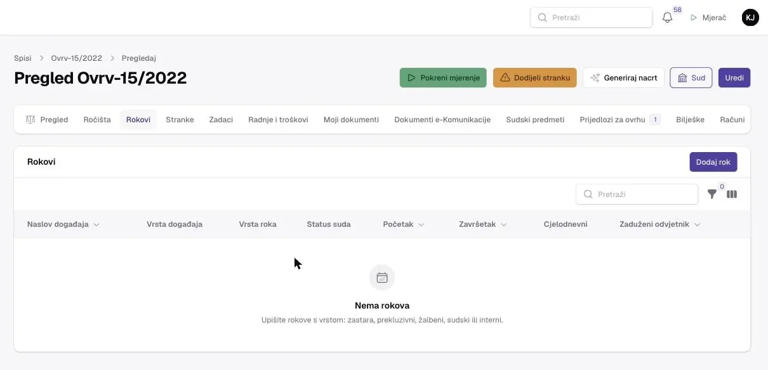The image size is (768, 370).
Task: Click the empty-state calendar icon
Action: coord(382,277)
